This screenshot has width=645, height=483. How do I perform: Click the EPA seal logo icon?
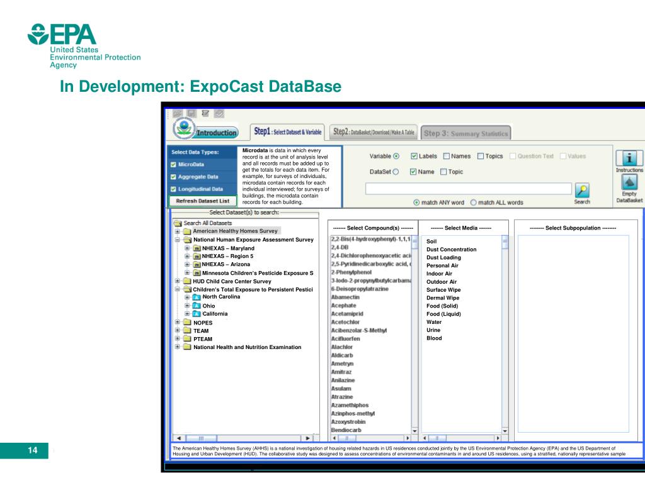[x=184, y=128]
